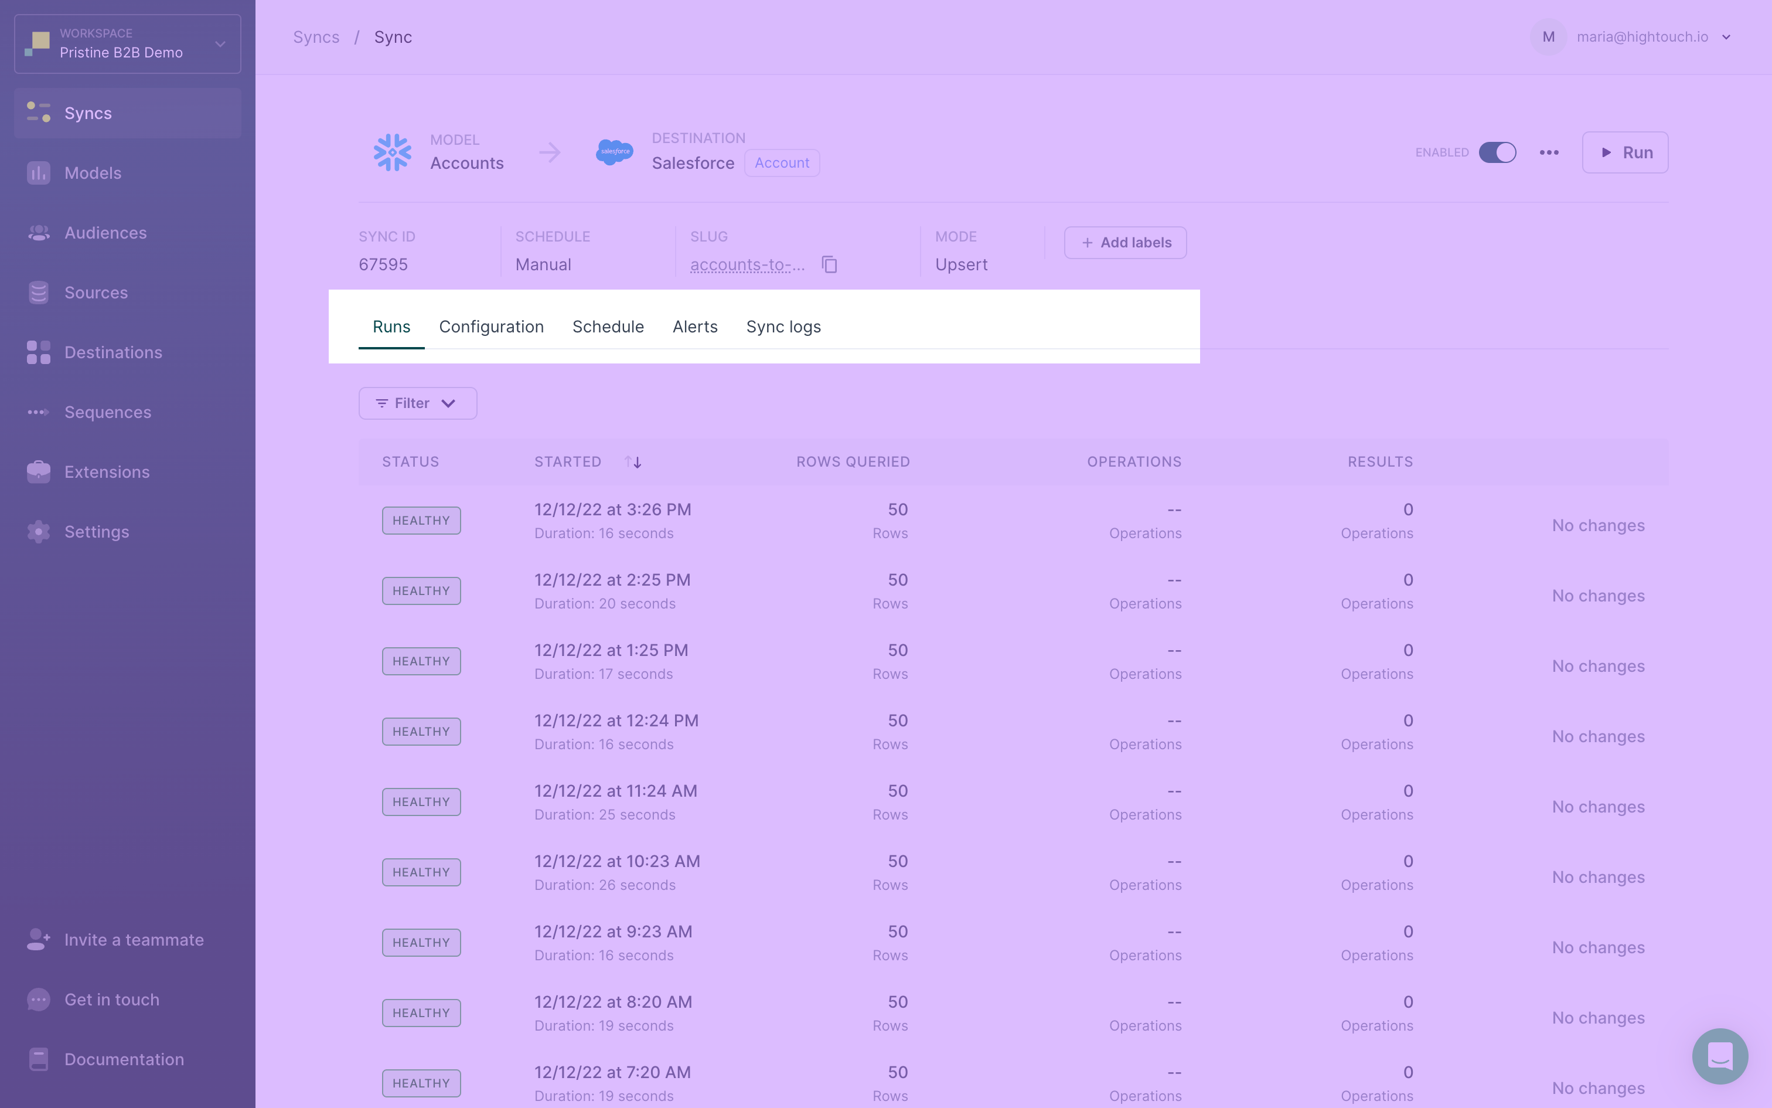Click the Models sidebar icon

[x=39, y=172]
